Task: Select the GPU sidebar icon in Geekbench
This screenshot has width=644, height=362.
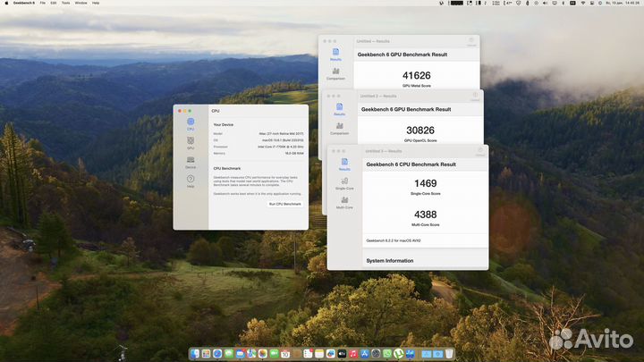Action: pos(191,143)
